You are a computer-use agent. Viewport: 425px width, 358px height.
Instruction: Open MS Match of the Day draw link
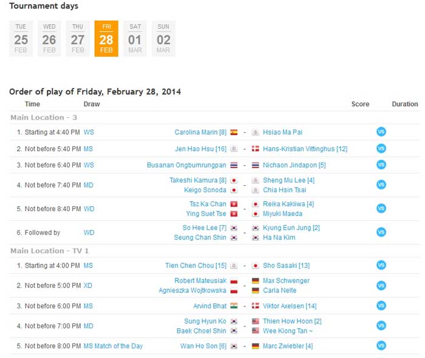113,346
